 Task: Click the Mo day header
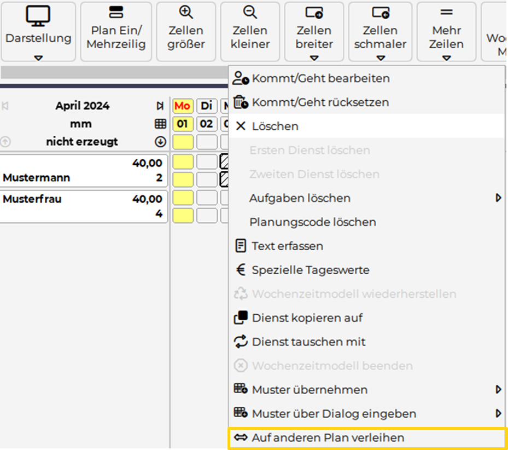click(x=183, y=106)
